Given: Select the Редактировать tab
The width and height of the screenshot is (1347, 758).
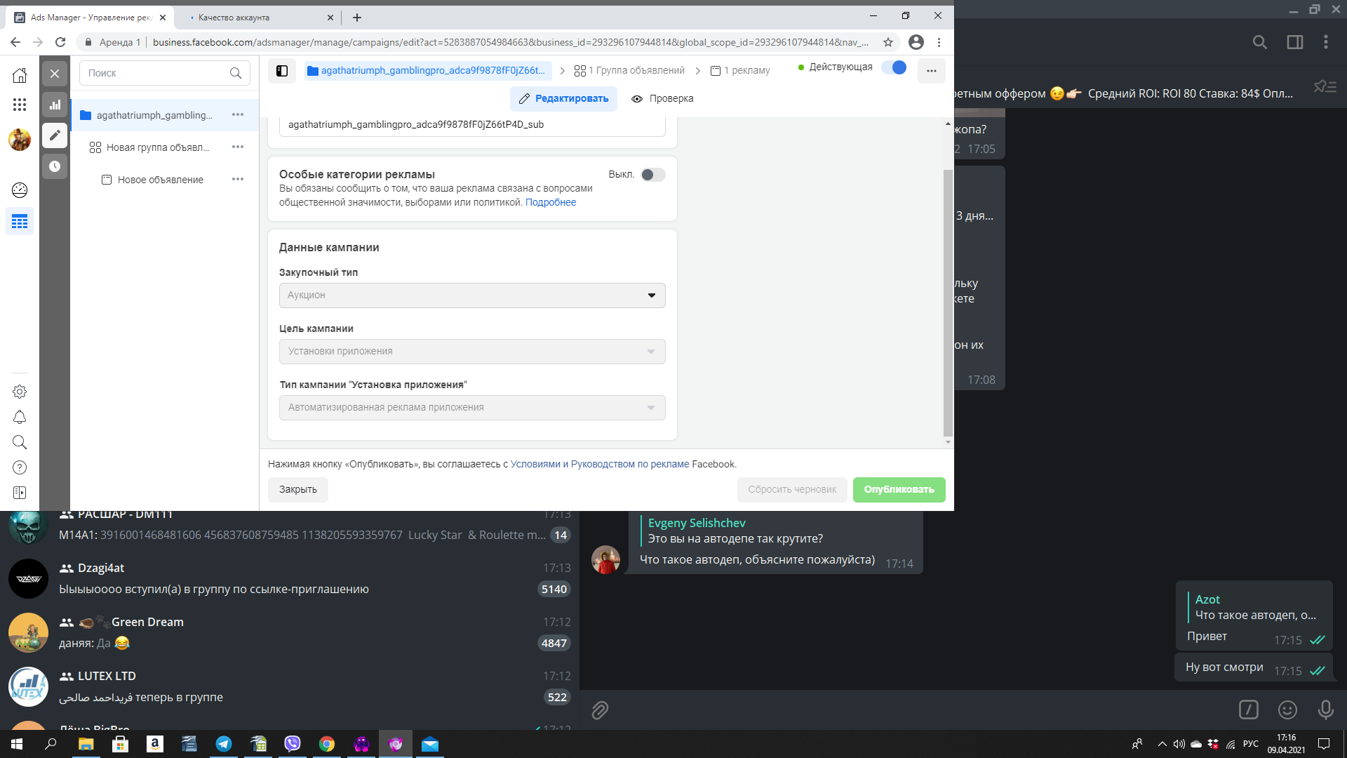Looking at the screenshot, I should coord(563,99).
